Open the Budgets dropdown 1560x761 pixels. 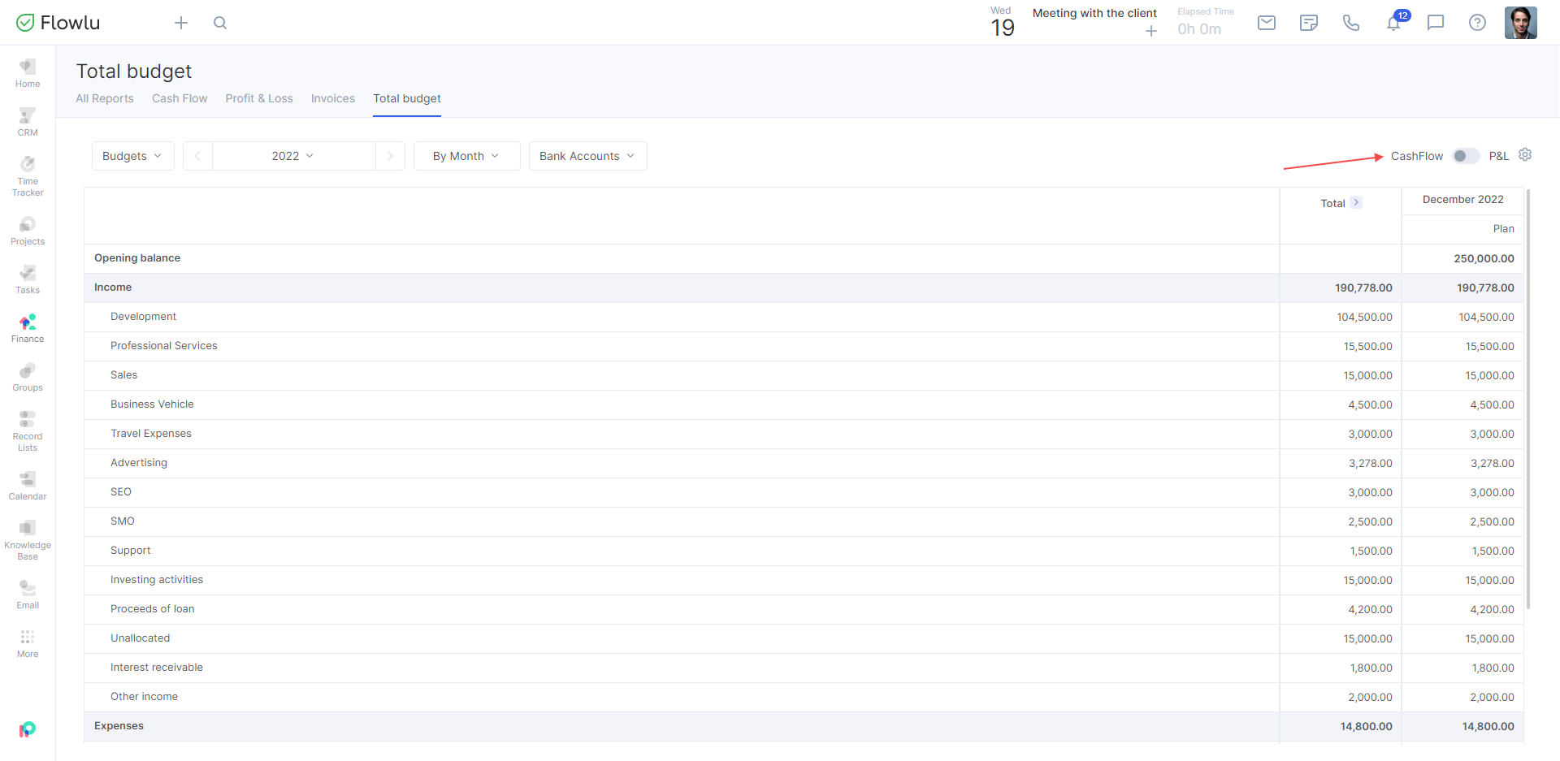point(132,156)
